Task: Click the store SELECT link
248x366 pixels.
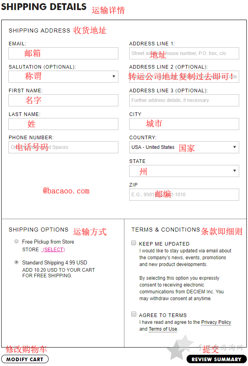Action: pyautogui.click(x=53, y=250)
